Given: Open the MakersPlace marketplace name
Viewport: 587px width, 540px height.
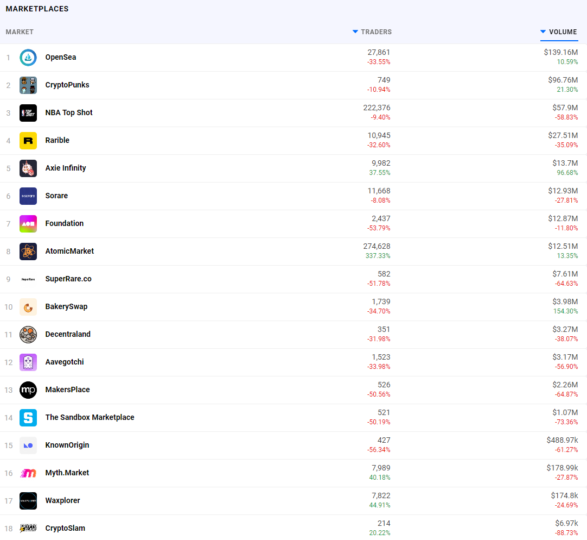Looking at the screenshot, I should coord(67,391).
